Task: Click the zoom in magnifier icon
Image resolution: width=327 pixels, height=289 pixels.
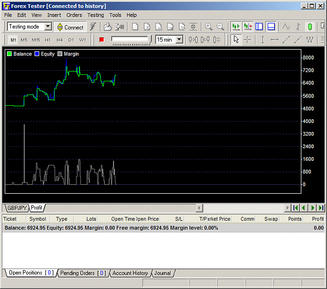Action: (x=209, y=27)
